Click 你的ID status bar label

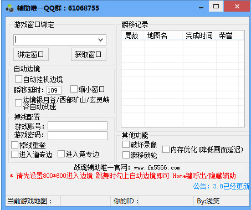[126, 201]
